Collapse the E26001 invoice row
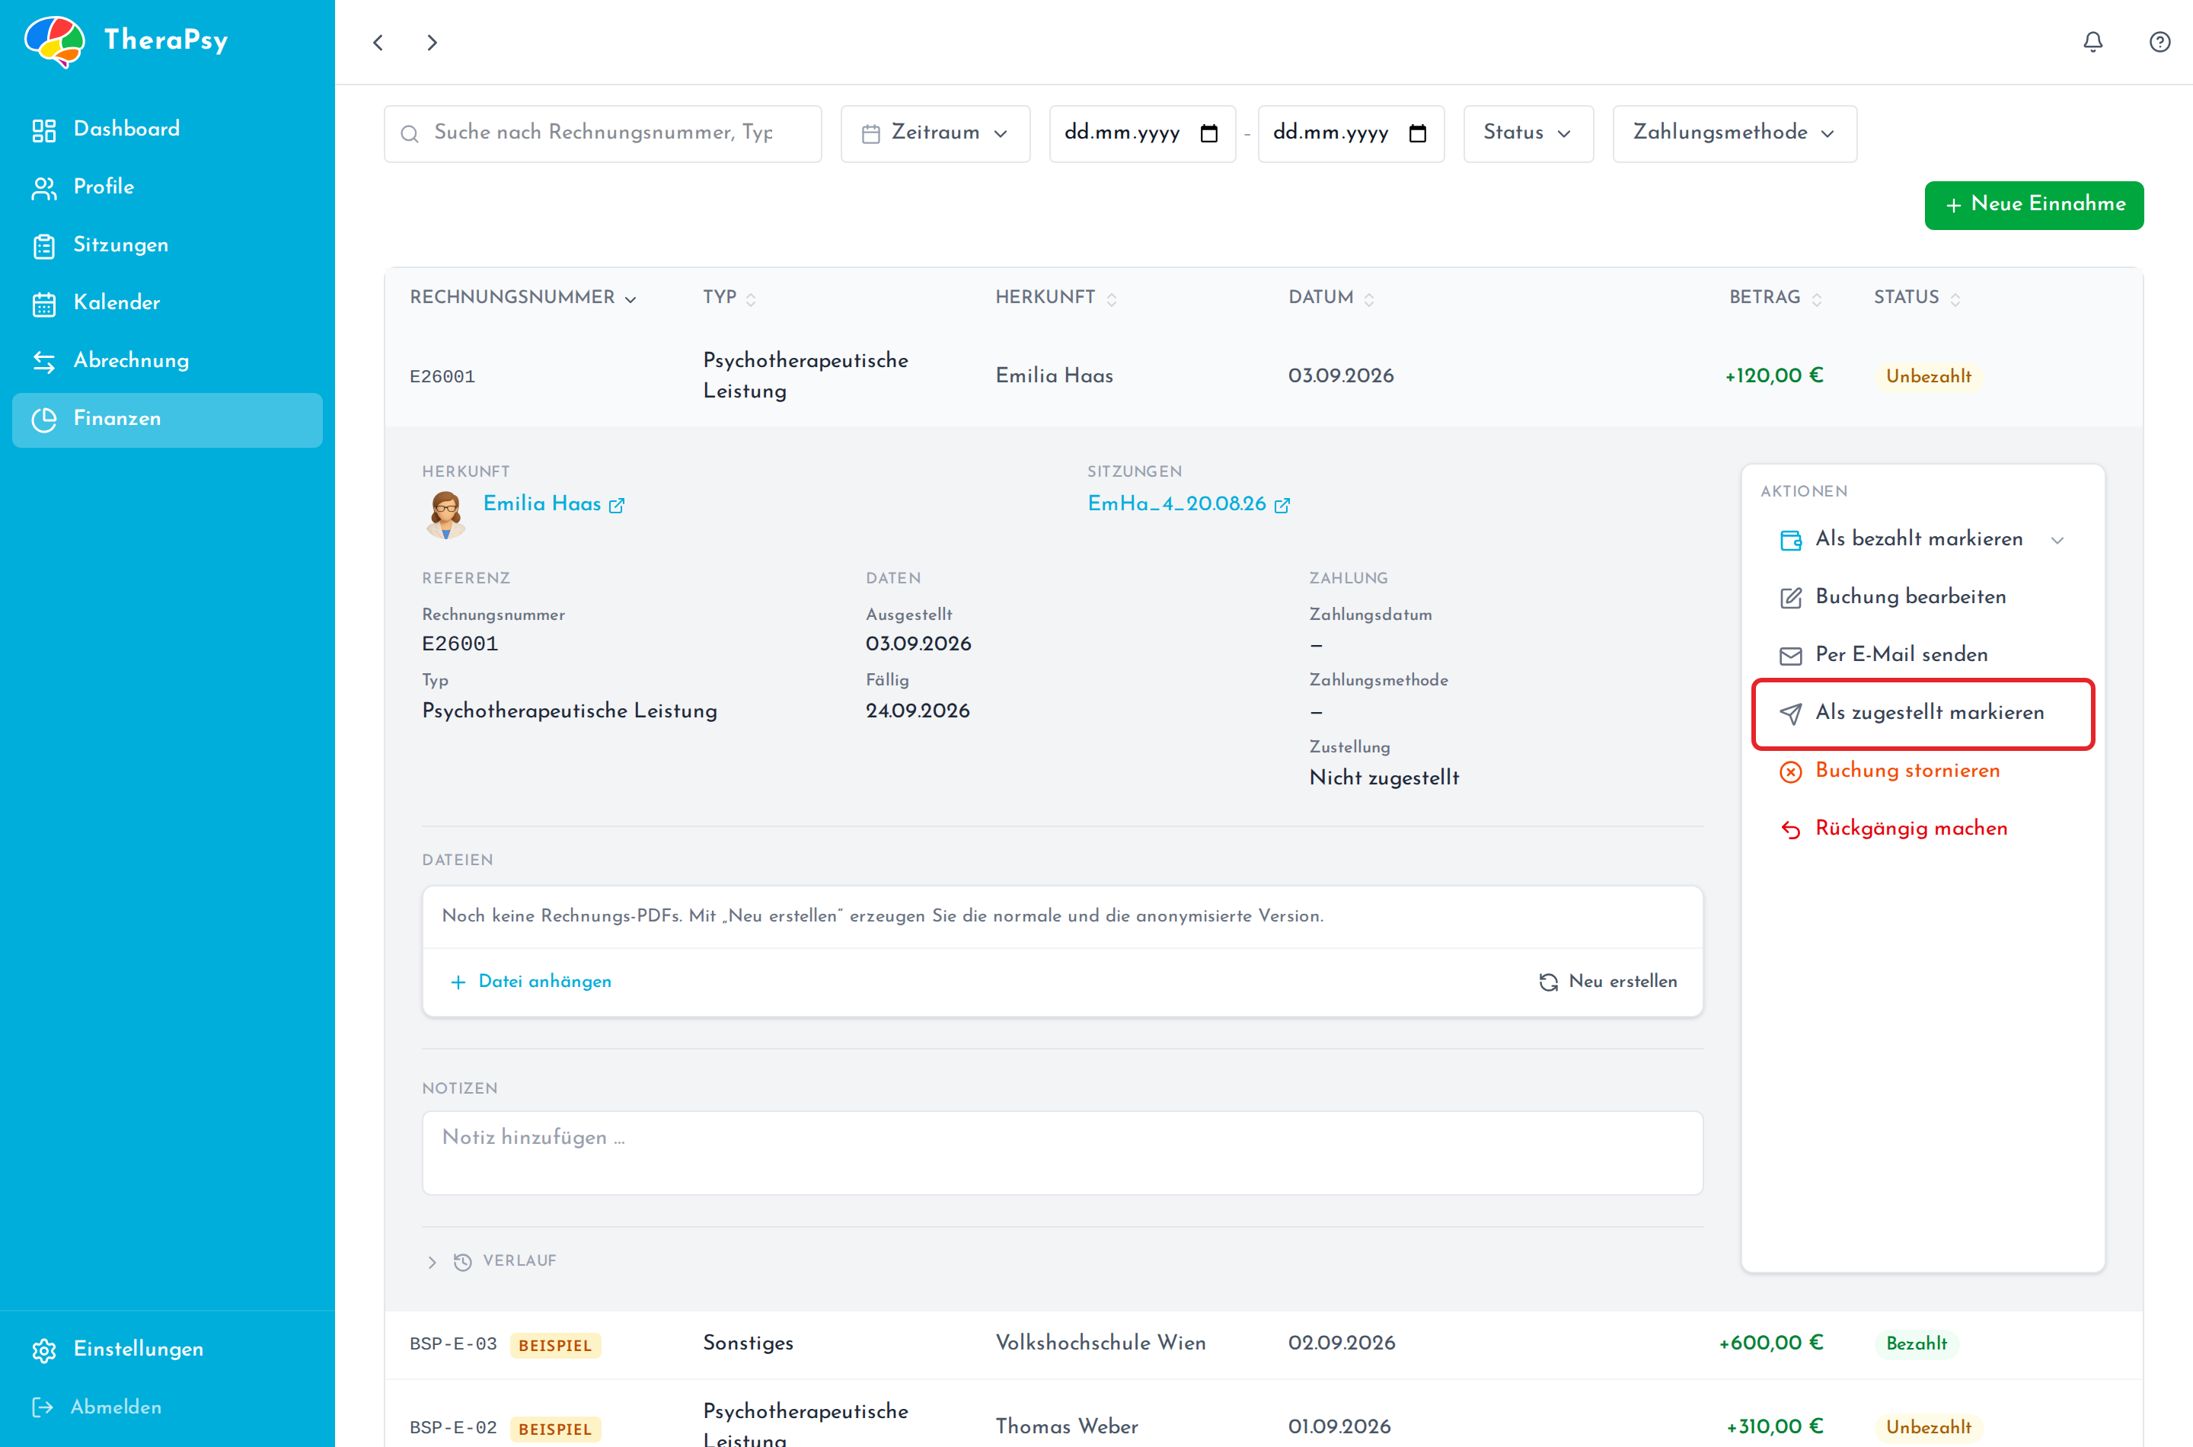This screenshot has width=2193, height=1447. (x=1263, y=376)
